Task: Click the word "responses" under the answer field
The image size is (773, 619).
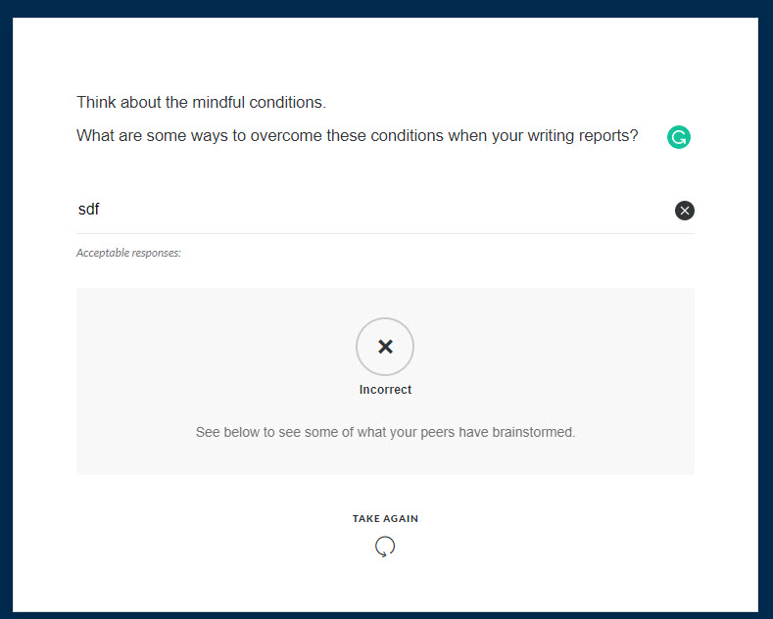Action: [156, 253]
